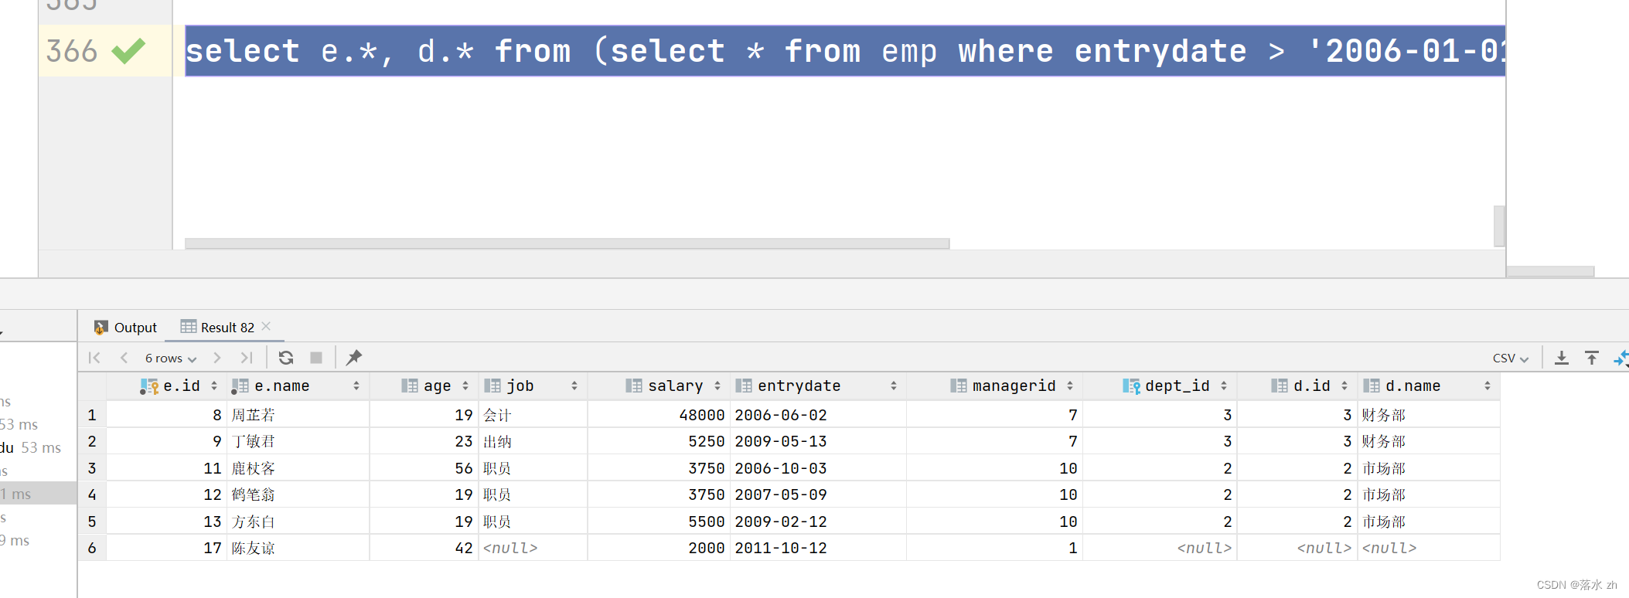The width and height of the screenshot is (1629, 598).
Task: Sort by the e.name column header
Action: click(298, 386)
